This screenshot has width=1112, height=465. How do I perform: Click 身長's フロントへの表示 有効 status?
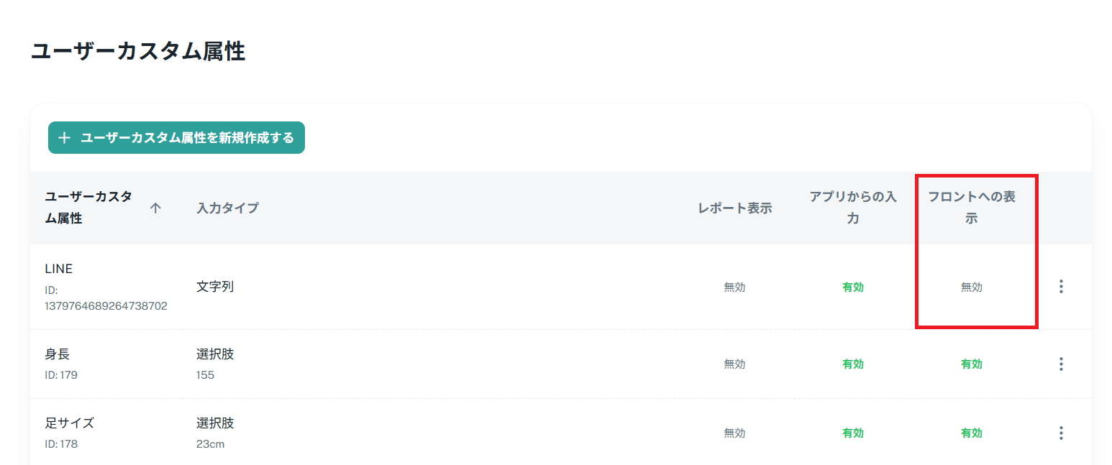972,364
